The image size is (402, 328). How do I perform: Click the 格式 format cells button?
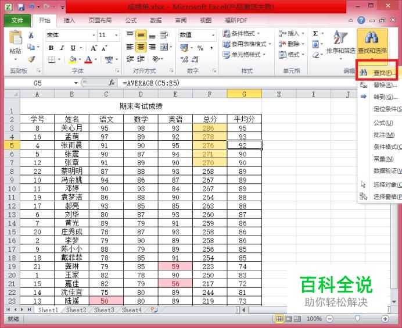click(292, 55)
